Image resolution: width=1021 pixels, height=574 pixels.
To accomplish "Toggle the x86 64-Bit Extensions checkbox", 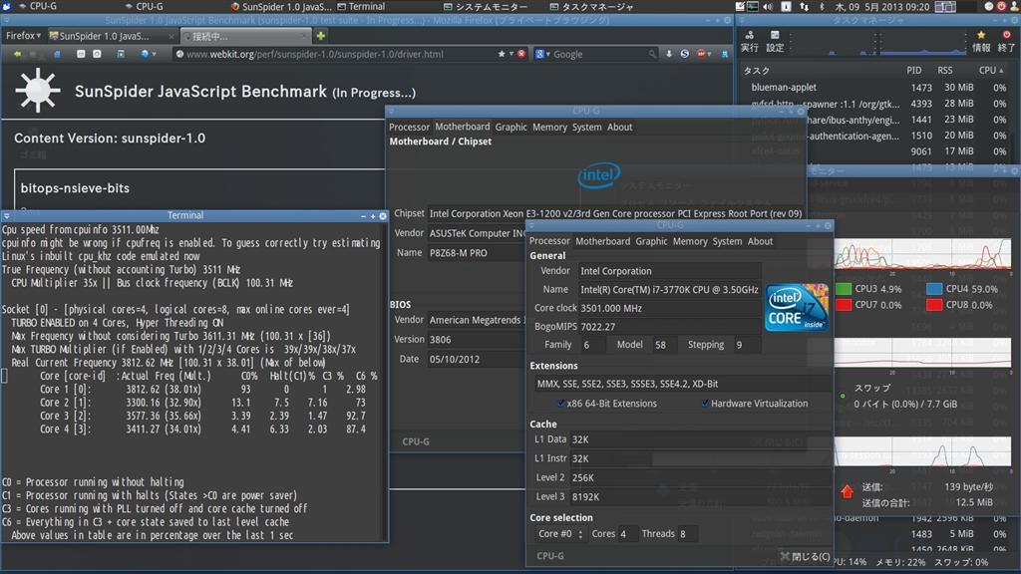I will click(561, 404).
